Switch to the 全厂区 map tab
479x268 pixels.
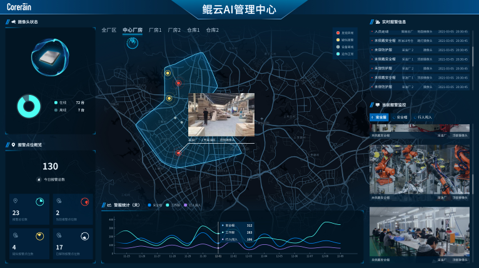109,30
